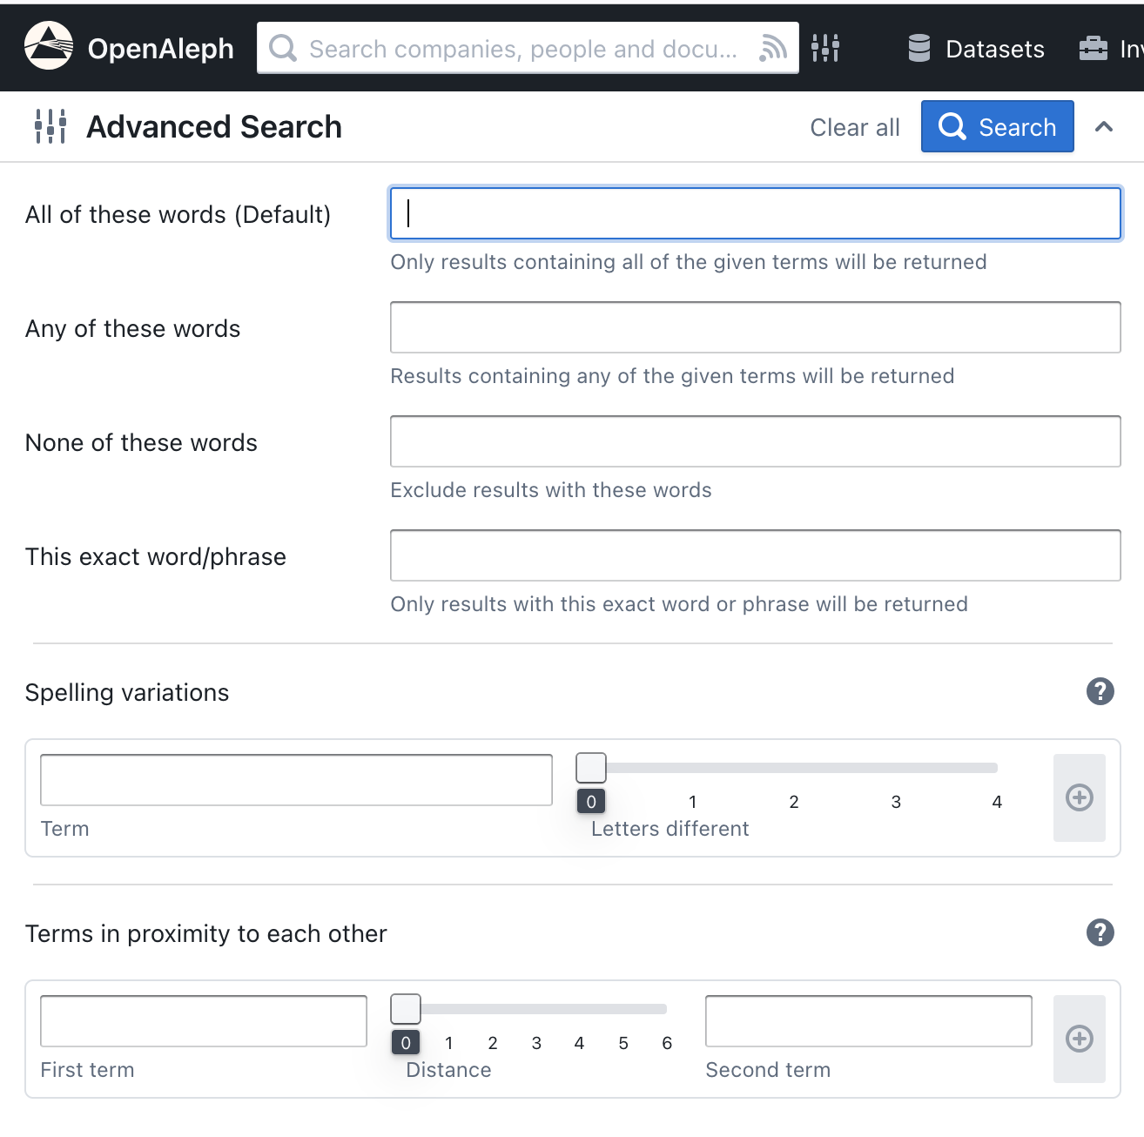Click the Letters different slider handle
This screenshot has height=1137, width=1144.
(x=591, y=768)
